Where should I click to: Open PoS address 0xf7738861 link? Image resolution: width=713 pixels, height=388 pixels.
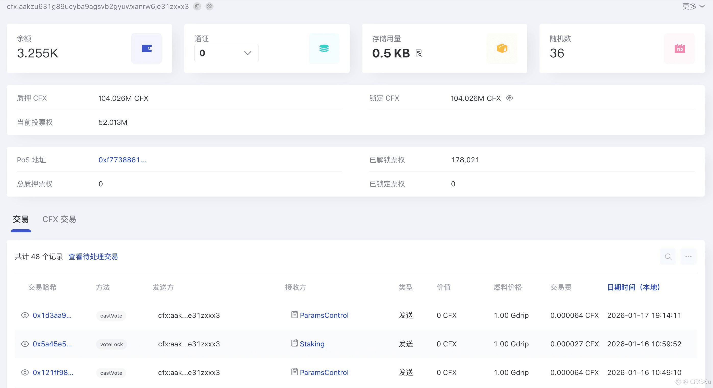[x=122, y=160]
